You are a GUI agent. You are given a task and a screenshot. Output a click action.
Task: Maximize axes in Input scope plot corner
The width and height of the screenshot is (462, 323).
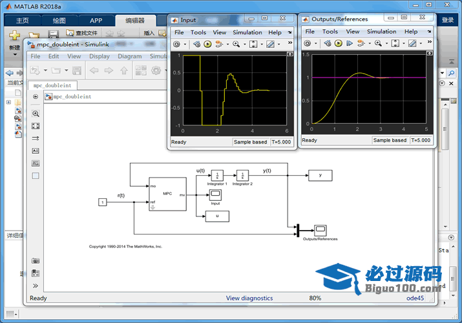290,54
